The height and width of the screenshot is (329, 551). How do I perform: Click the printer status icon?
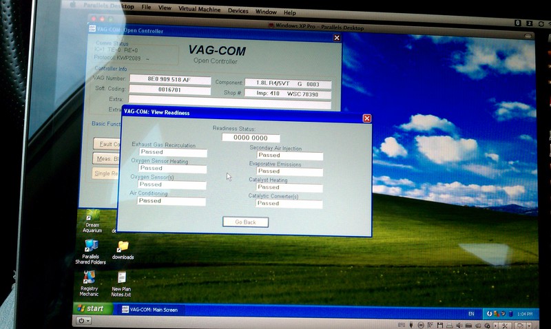point(450,326)
